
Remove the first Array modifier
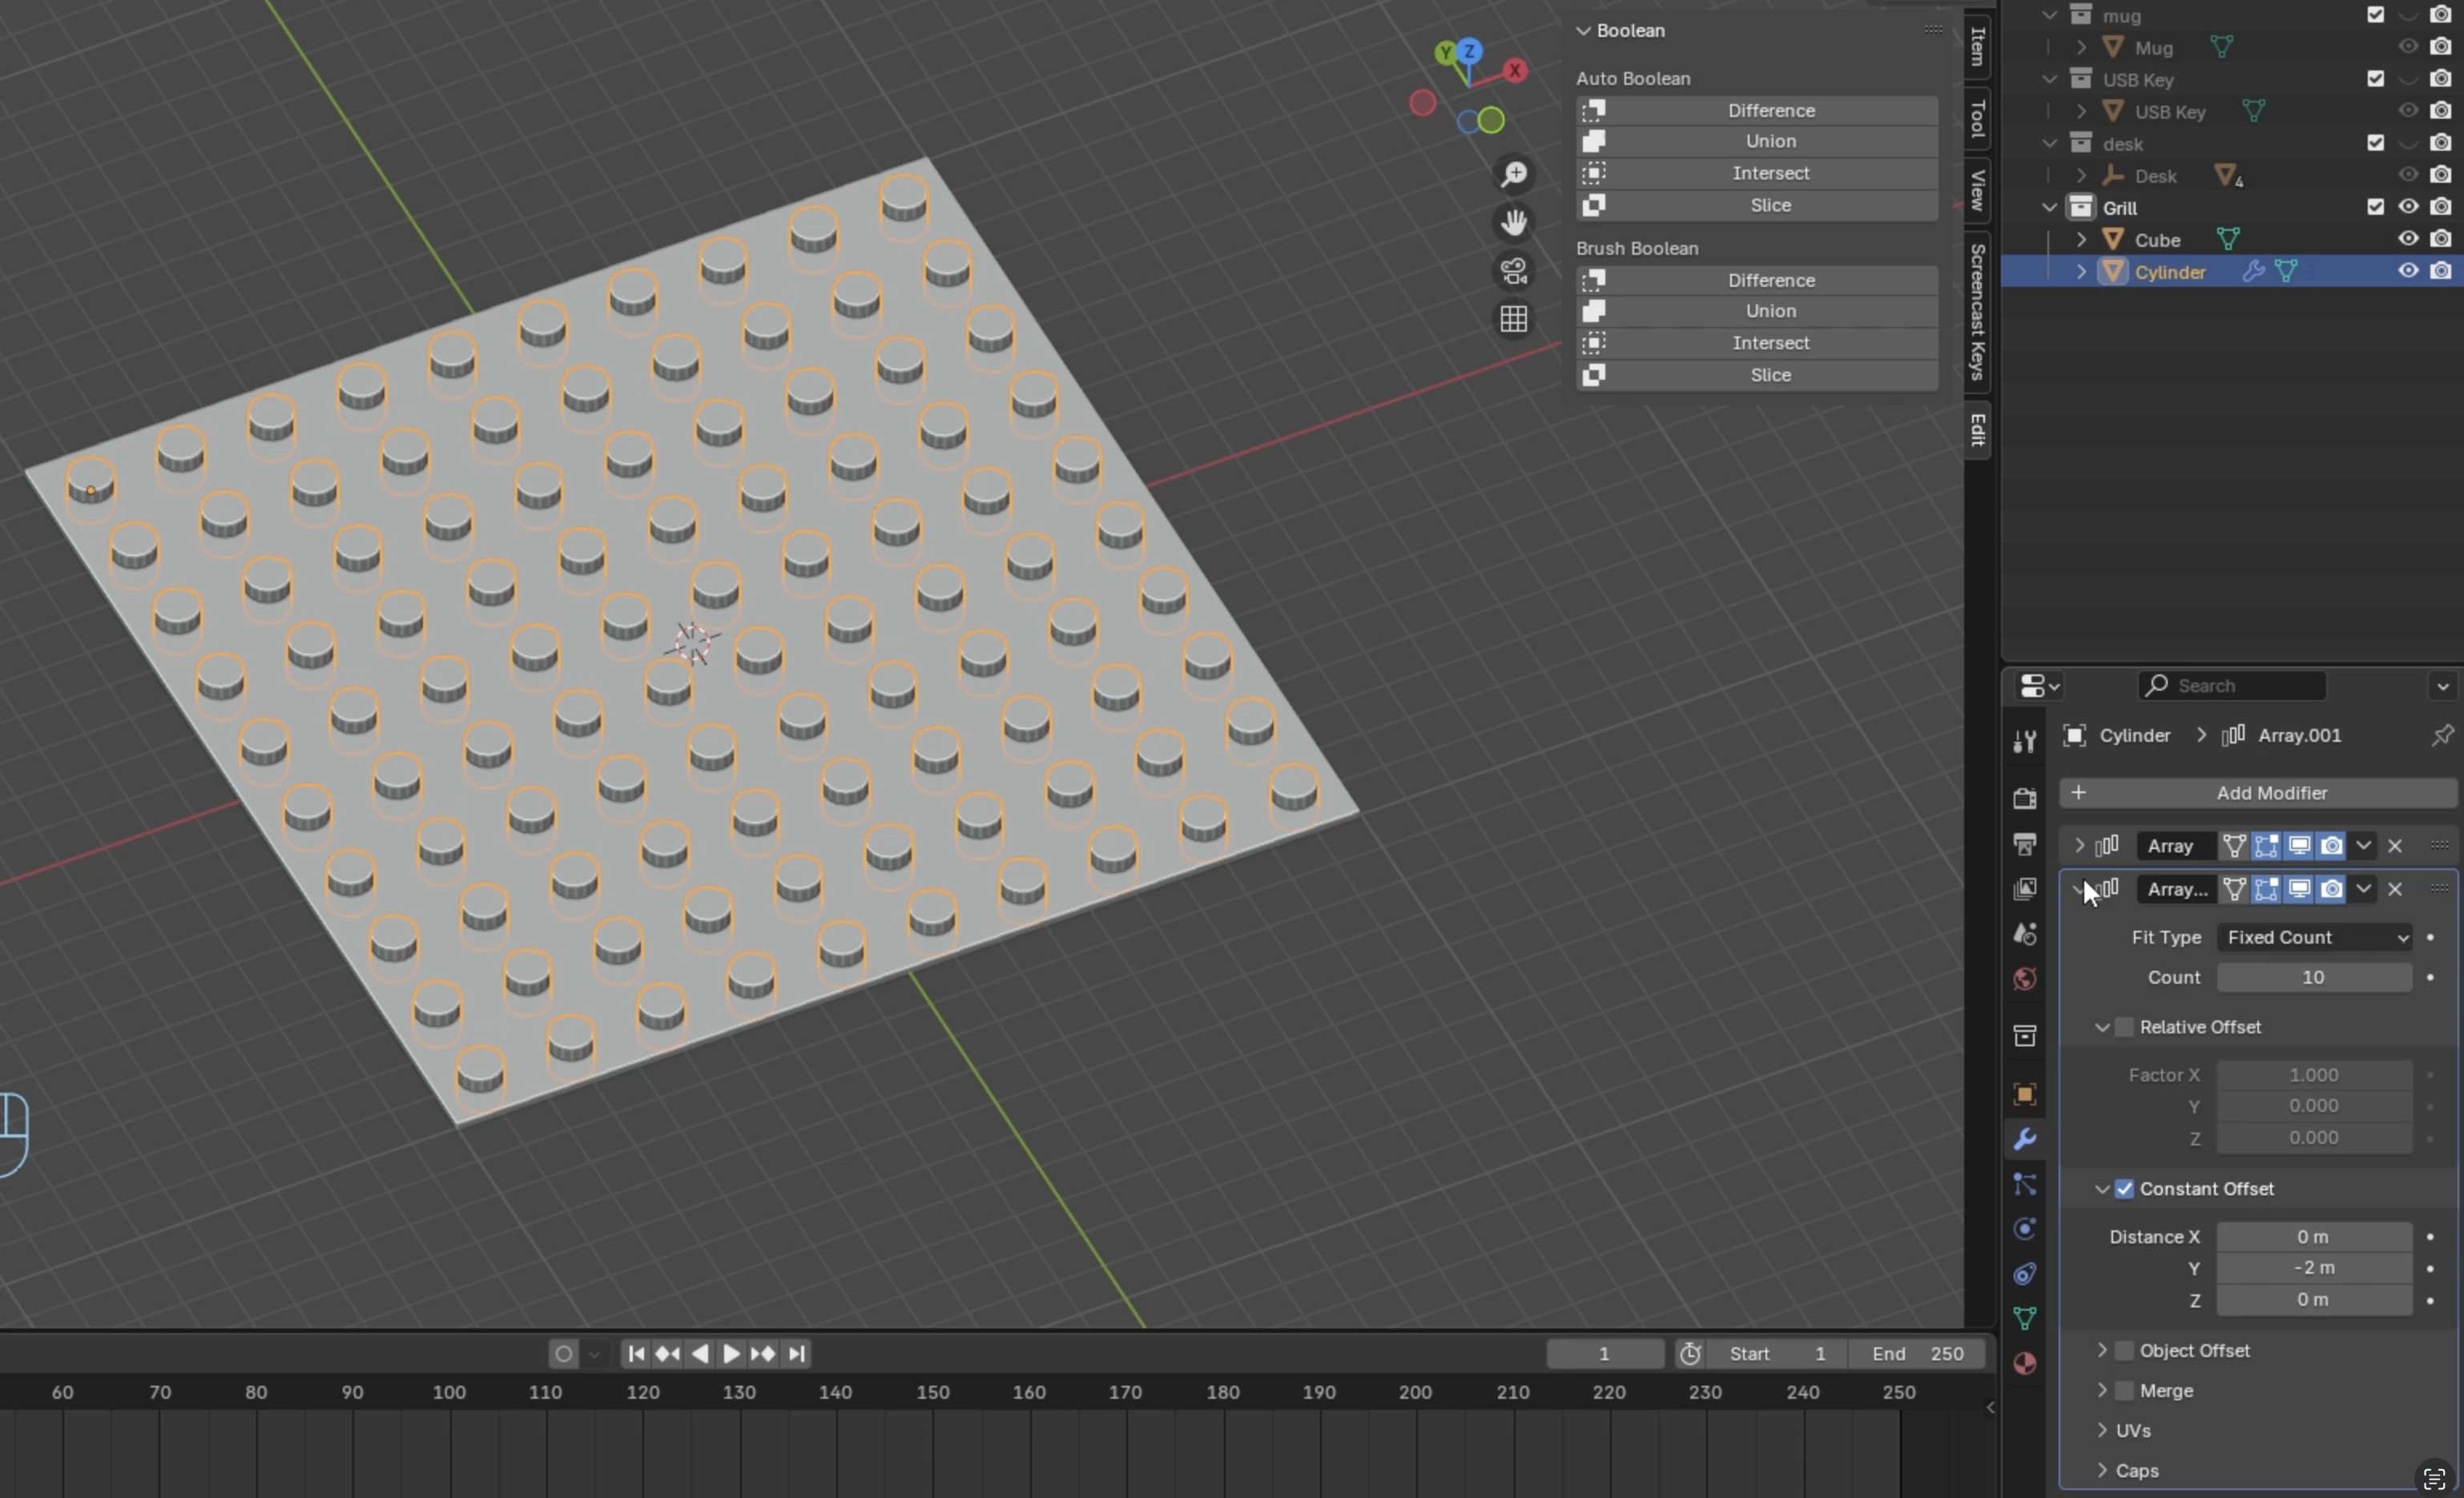(2395, 846)
